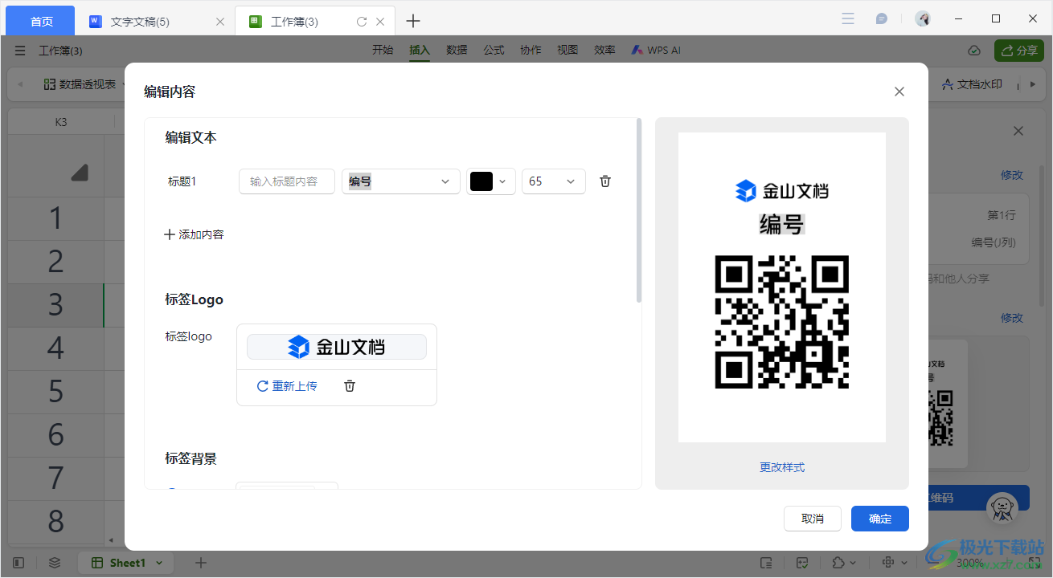Re-upload logo via 重新上传
Viewport: 1053px width, 578px height.
pyautogui.click(x=287, y=386)
